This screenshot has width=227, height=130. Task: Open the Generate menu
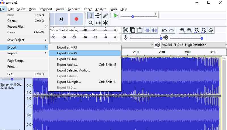pos(74,9)
